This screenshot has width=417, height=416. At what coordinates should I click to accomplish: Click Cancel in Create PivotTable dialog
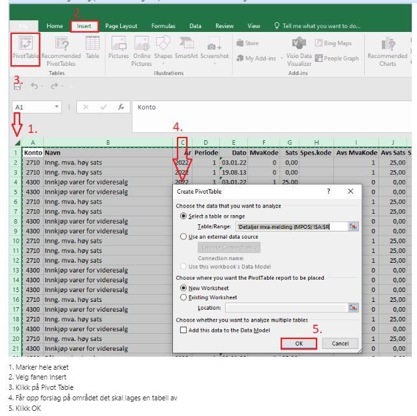click(340, 344)
